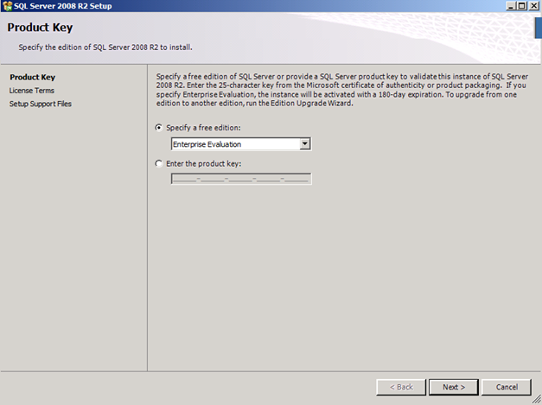Click 'Specify the edition of SQL Server 2008 R2' subtitle

105,47
